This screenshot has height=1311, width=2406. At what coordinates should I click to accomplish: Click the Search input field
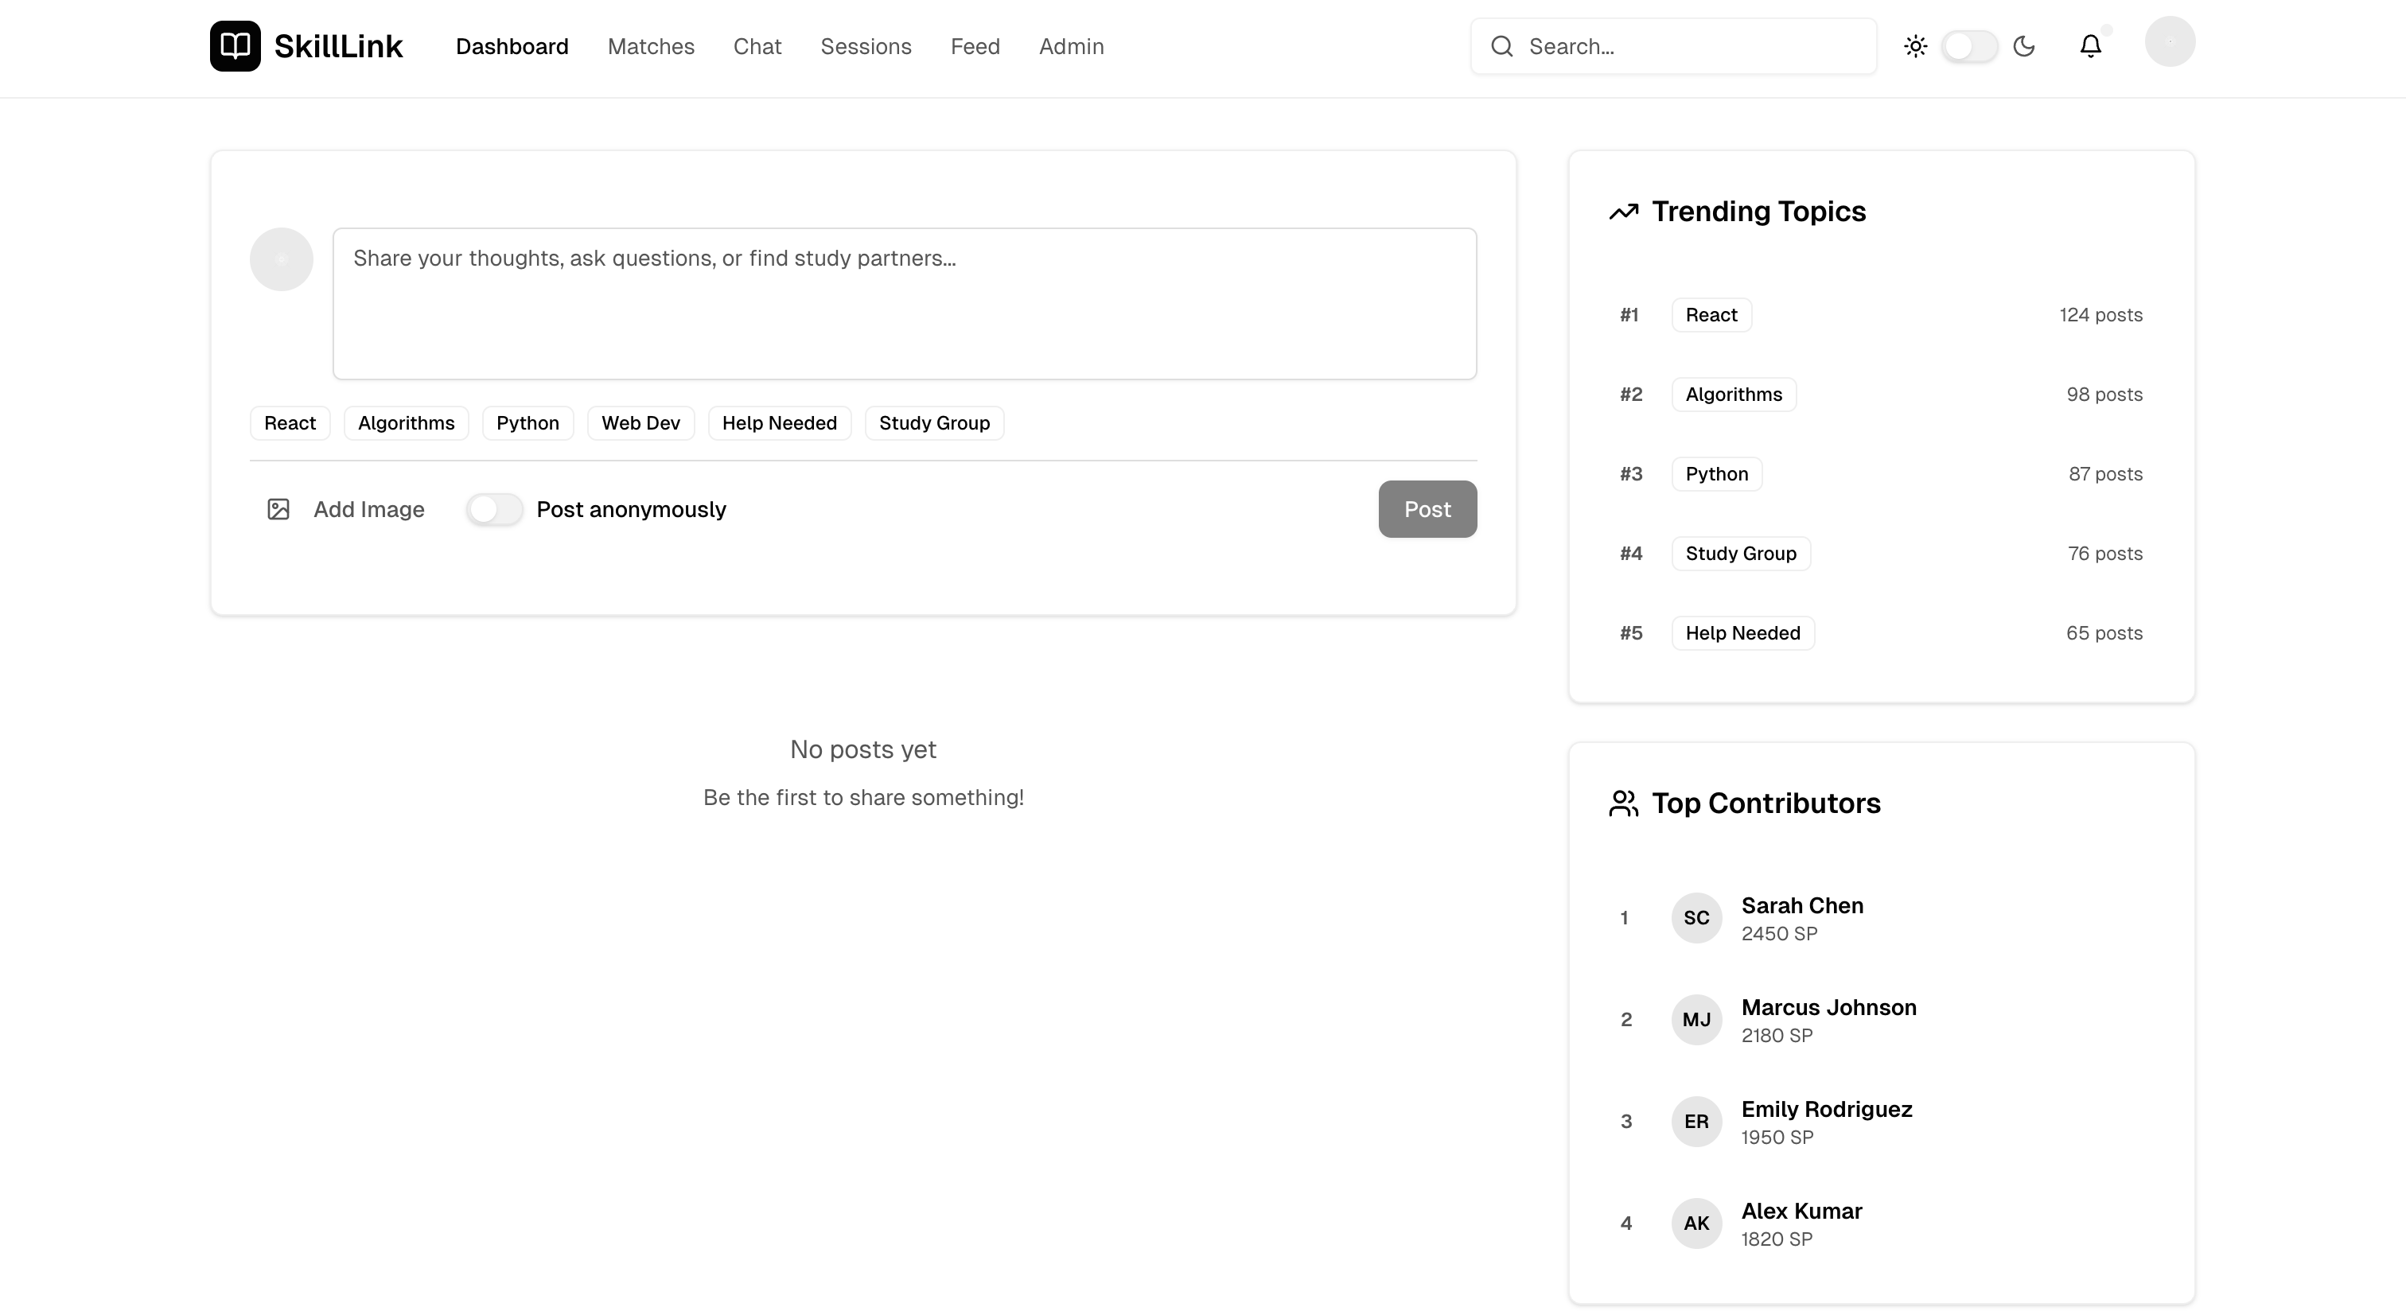pos(1672,47)
